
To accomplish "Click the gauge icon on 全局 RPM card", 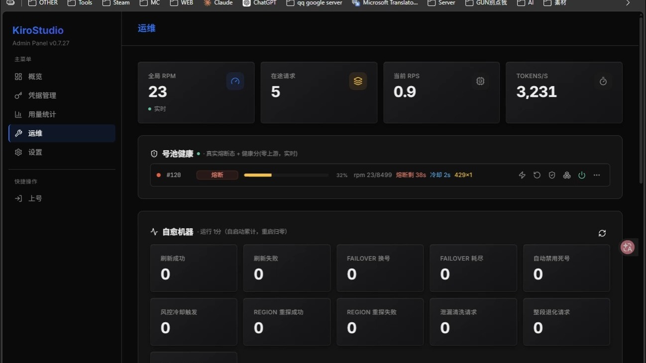I will [235, 81].
